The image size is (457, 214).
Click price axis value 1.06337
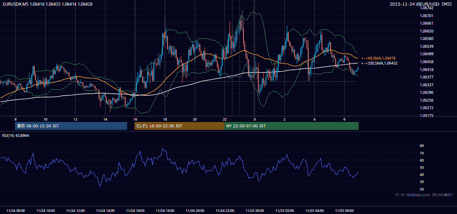(x=426, y=85)
